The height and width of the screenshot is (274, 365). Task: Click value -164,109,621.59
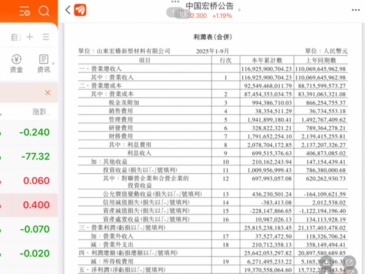(325, 194)
